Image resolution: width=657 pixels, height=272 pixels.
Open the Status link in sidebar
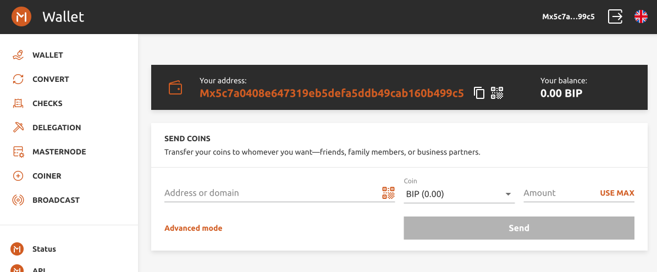click(x=44, y=249)
